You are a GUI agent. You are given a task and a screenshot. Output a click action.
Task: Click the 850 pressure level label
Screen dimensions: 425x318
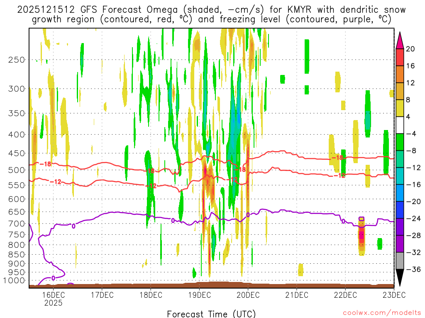(17, 255)
